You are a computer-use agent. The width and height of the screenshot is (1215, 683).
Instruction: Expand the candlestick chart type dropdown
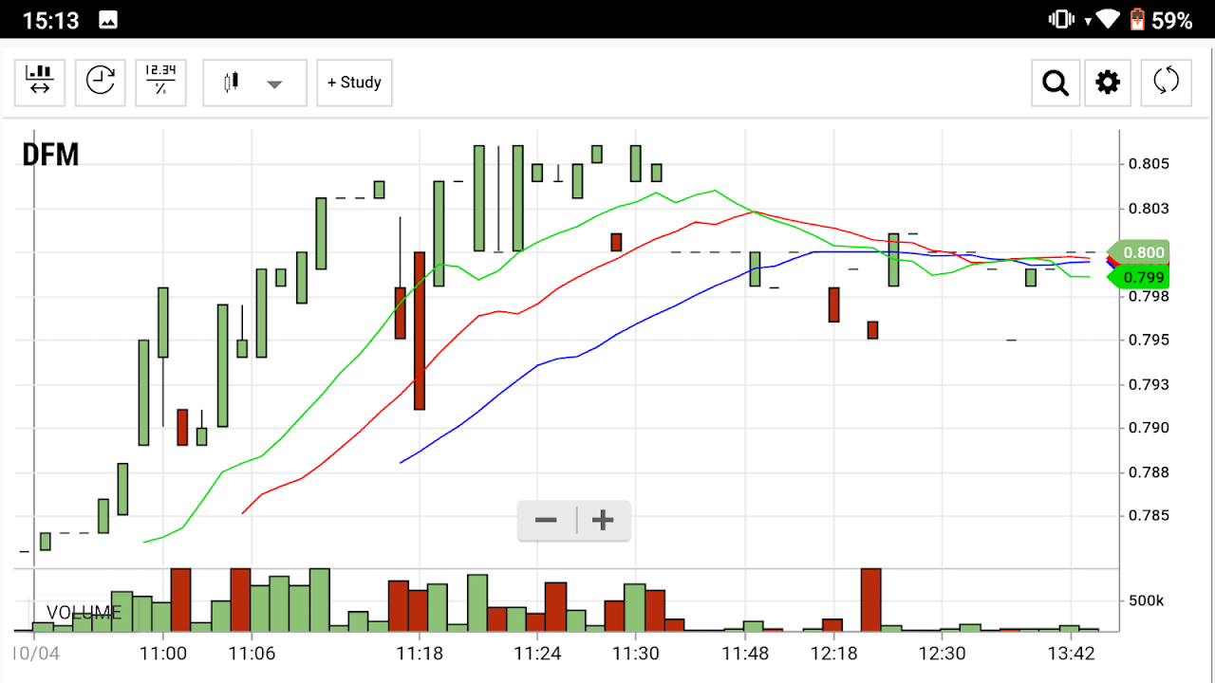[254, 83]
